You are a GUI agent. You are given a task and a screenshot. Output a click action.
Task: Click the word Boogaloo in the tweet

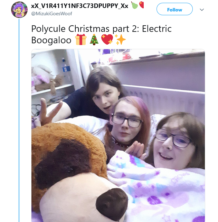51,40
